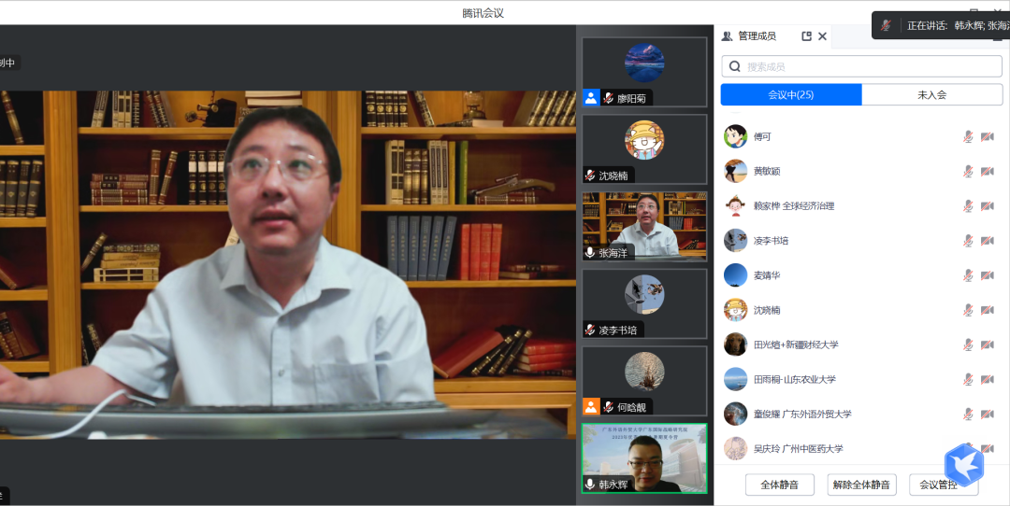This screenshot has height=506, width=1010.
Task: Click the blue bird floating assistant icon
Action: 963,464
